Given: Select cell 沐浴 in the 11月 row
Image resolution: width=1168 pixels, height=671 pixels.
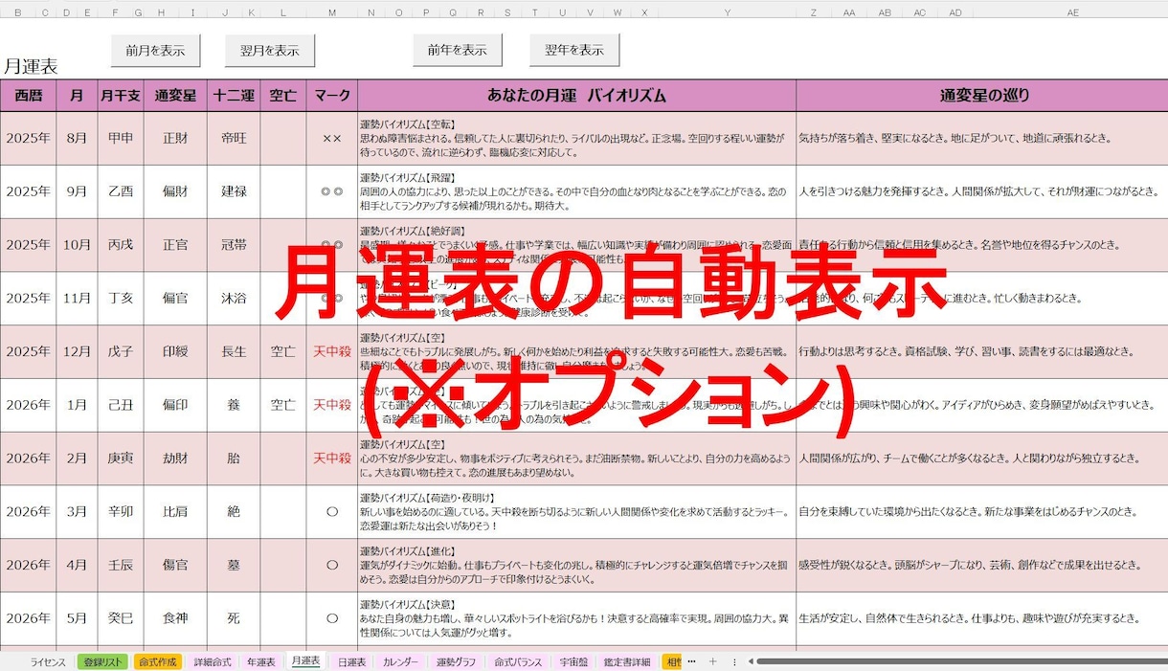Looking at the screenshot, I should 234,298.
